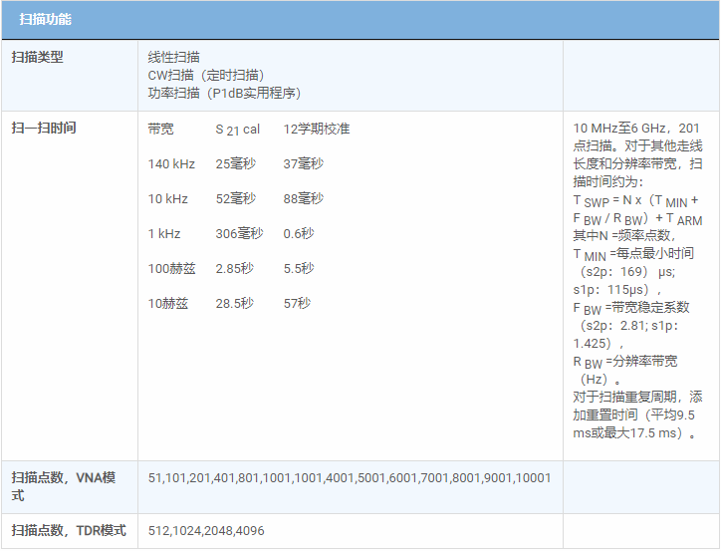This screenshot has height=551, width=721.
Task: Click CW扫描（定时扫描） entry
Action: (206, 75)
